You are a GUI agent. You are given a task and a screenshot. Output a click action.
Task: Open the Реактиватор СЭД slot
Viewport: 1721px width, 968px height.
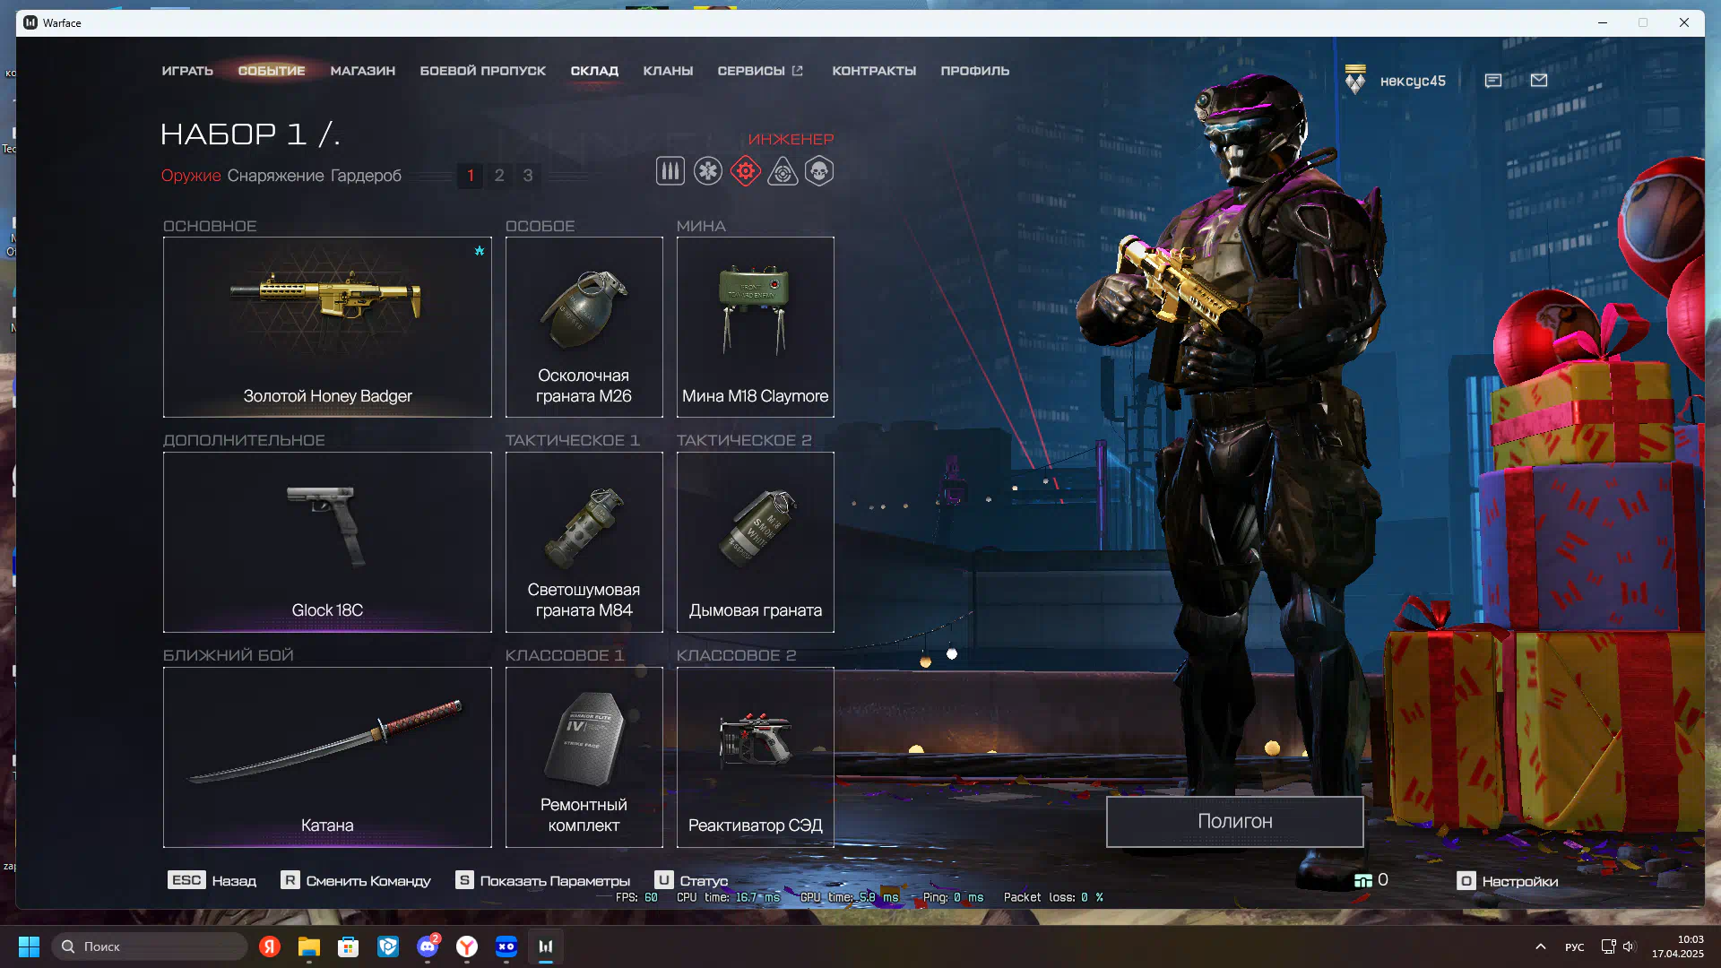pos(755,757)
